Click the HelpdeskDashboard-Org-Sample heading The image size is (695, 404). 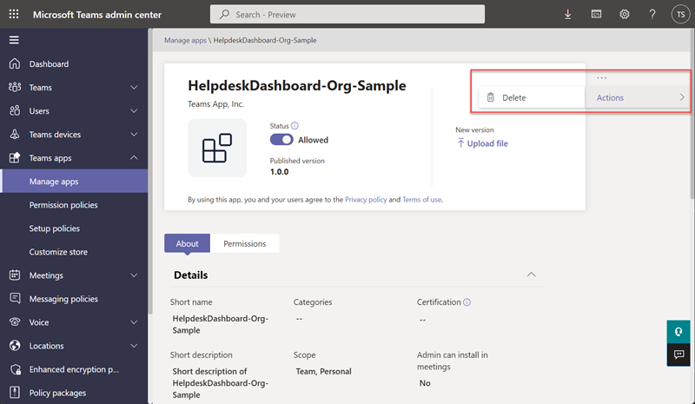[297, 85]
